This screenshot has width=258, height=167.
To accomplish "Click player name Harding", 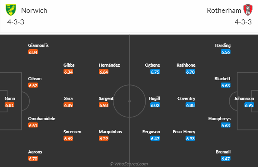I will (x=223, y=45).
